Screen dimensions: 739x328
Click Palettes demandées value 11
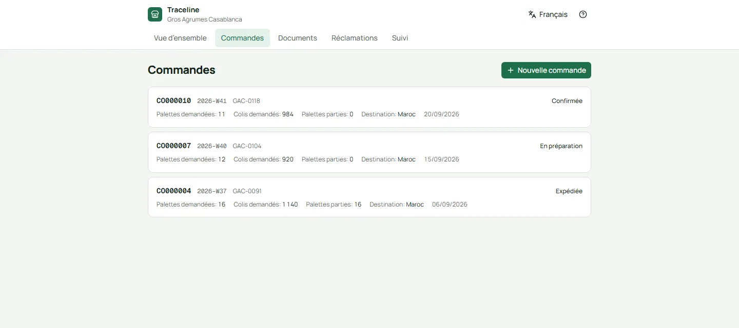(222, 114)
